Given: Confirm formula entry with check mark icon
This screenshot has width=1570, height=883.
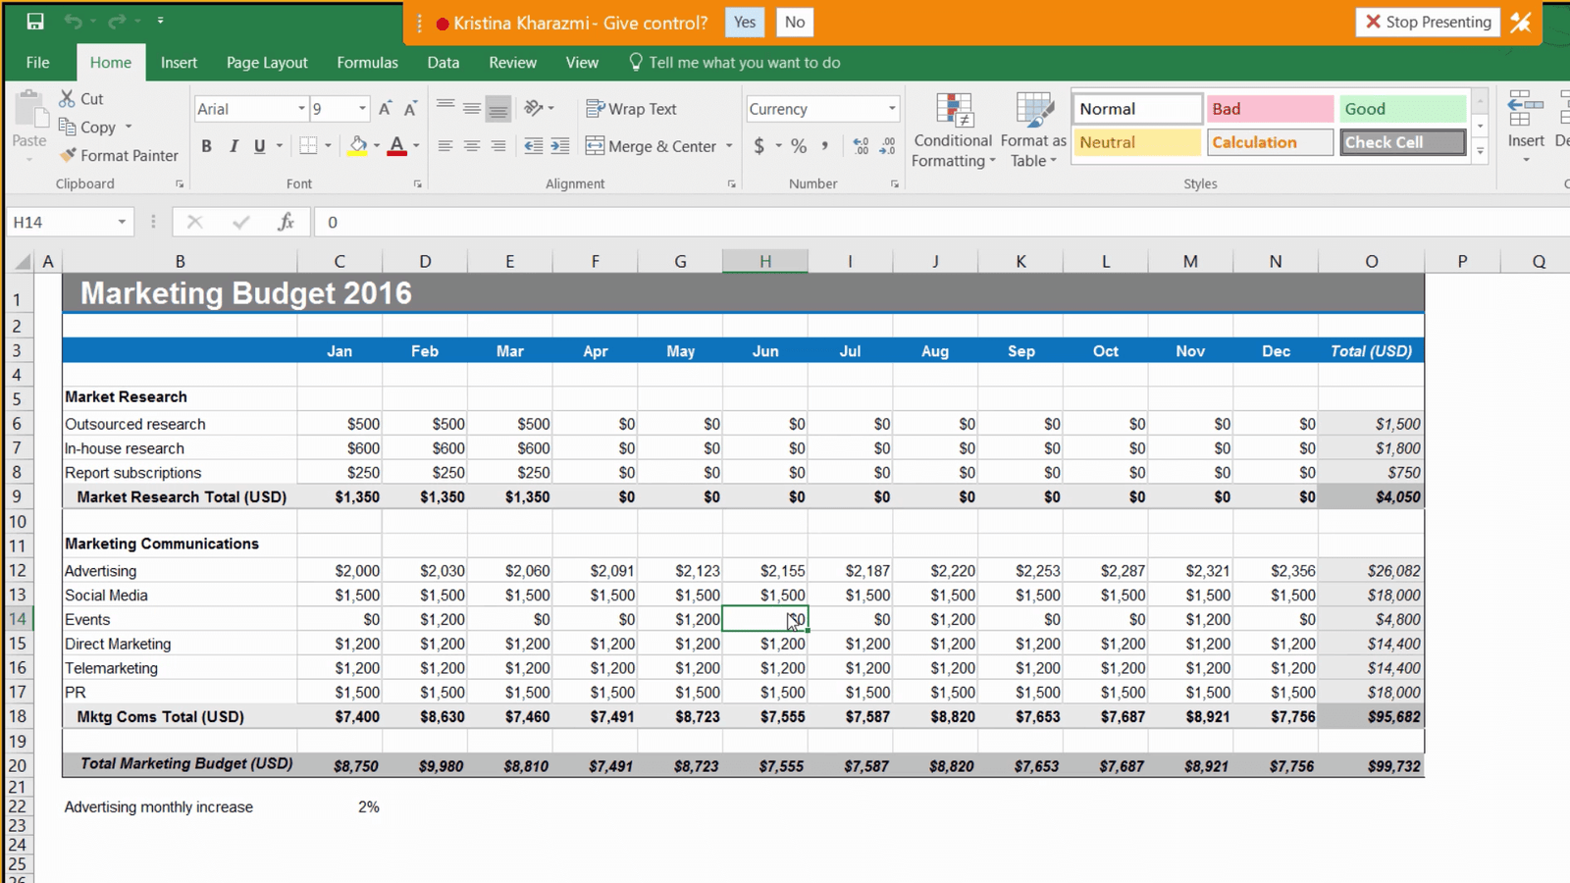Looking at the screenshot, I should [240, 223].
